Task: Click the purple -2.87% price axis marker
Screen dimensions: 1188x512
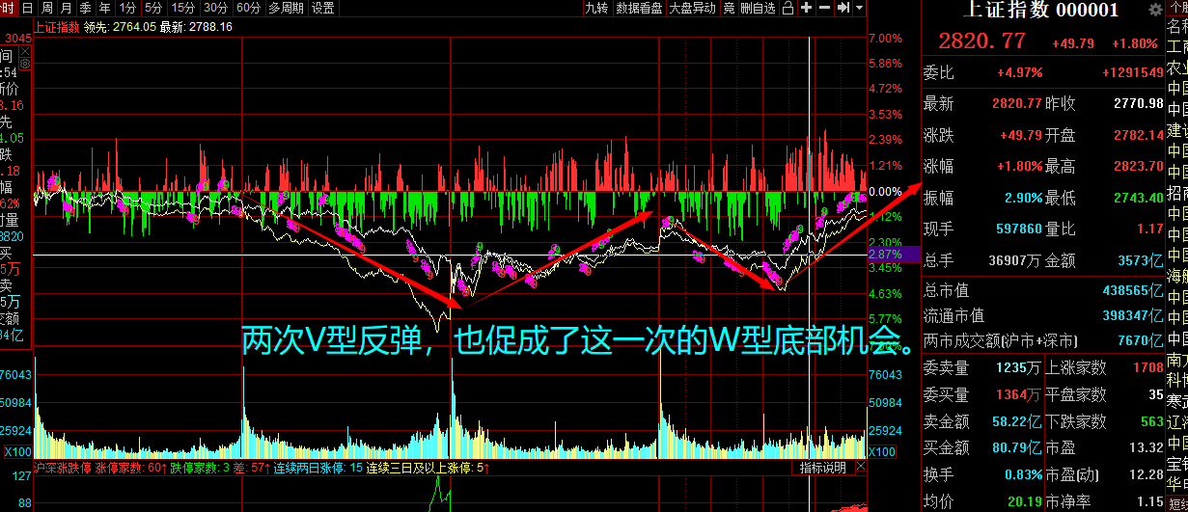Action: [x=885, y=255]
